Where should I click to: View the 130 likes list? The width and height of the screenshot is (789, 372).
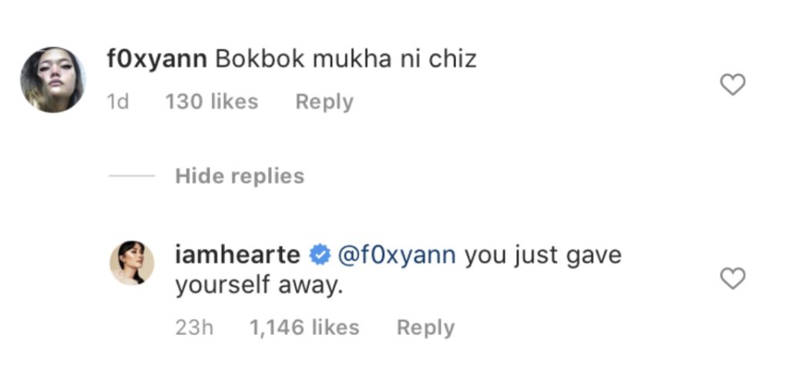[212, 102]
